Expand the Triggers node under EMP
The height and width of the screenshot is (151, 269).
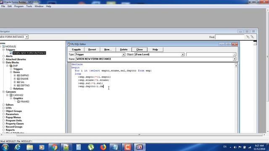(x=11, y=69)
